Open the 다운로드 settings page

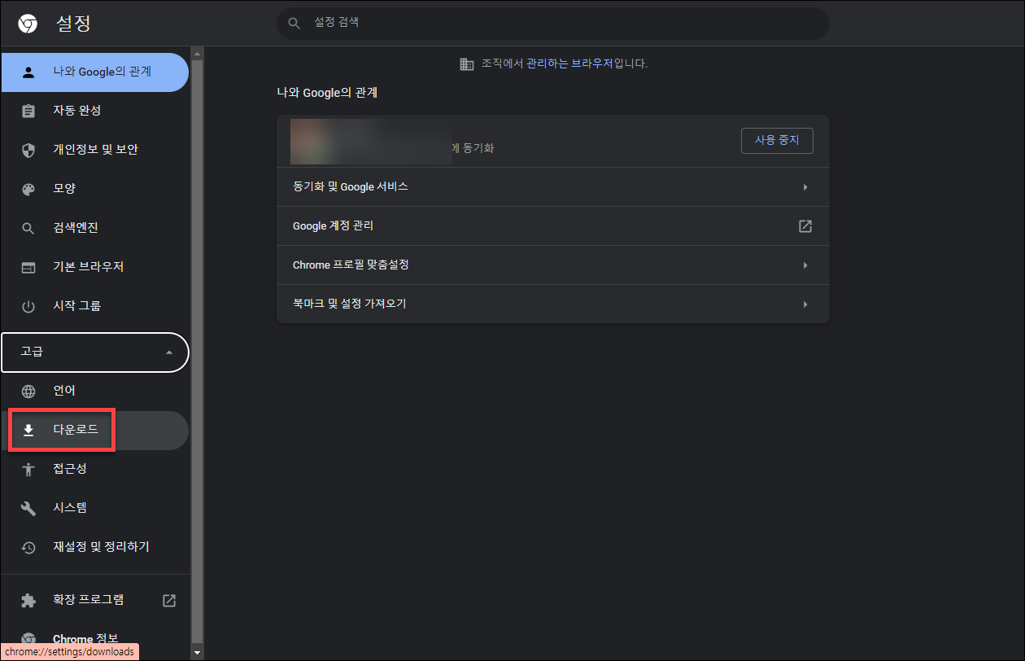click(94, 430)
